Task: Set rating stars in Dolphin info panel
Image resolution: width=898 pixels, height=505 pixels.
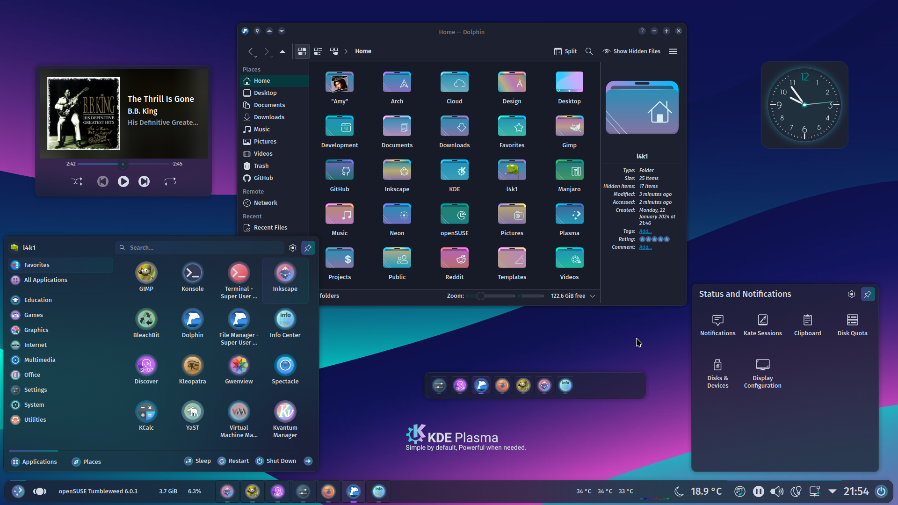Action: click(654, 239)
